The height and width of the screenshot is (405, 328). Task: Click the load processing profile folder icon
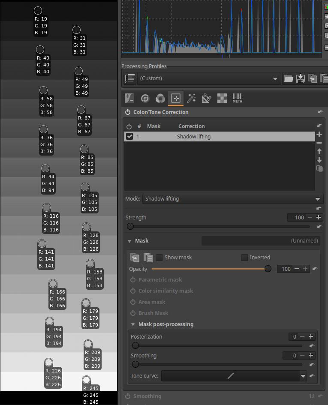point(288,78)
